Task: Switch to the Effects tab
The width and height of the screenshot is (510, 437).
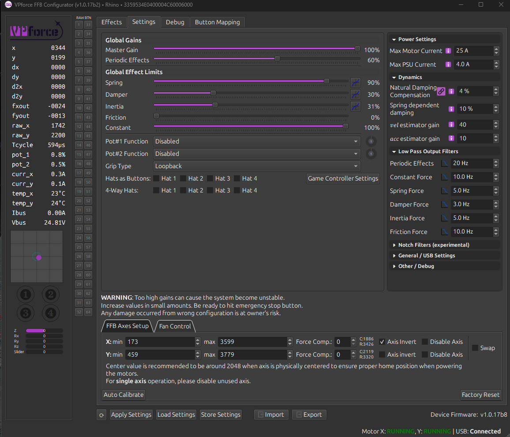Action: [x=112, y=22]
